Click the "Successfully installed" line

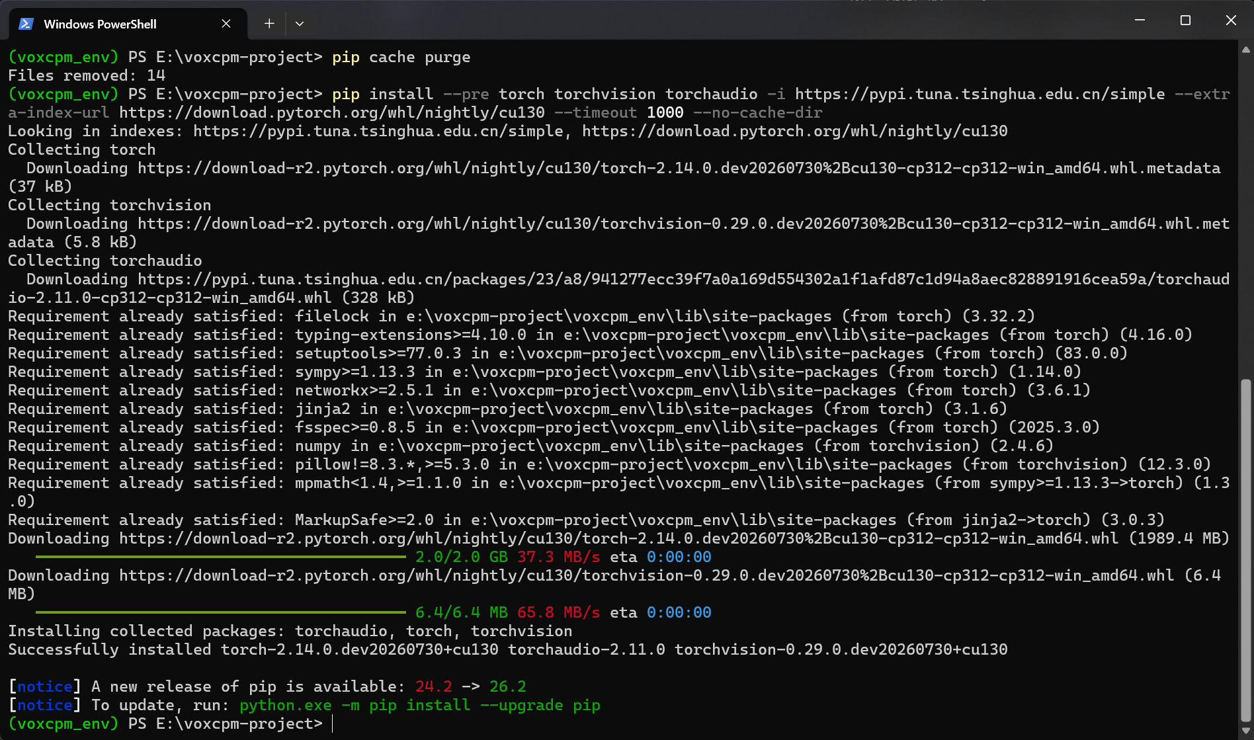click(x=508, y=650)
